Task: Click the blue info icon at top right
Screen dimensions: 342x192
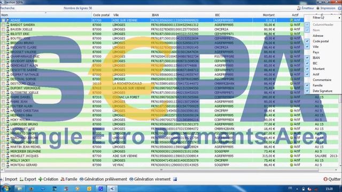Action: [340, 9]
